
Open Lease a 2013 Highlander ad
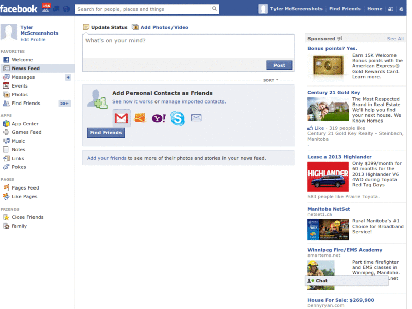tap(339, 157)
